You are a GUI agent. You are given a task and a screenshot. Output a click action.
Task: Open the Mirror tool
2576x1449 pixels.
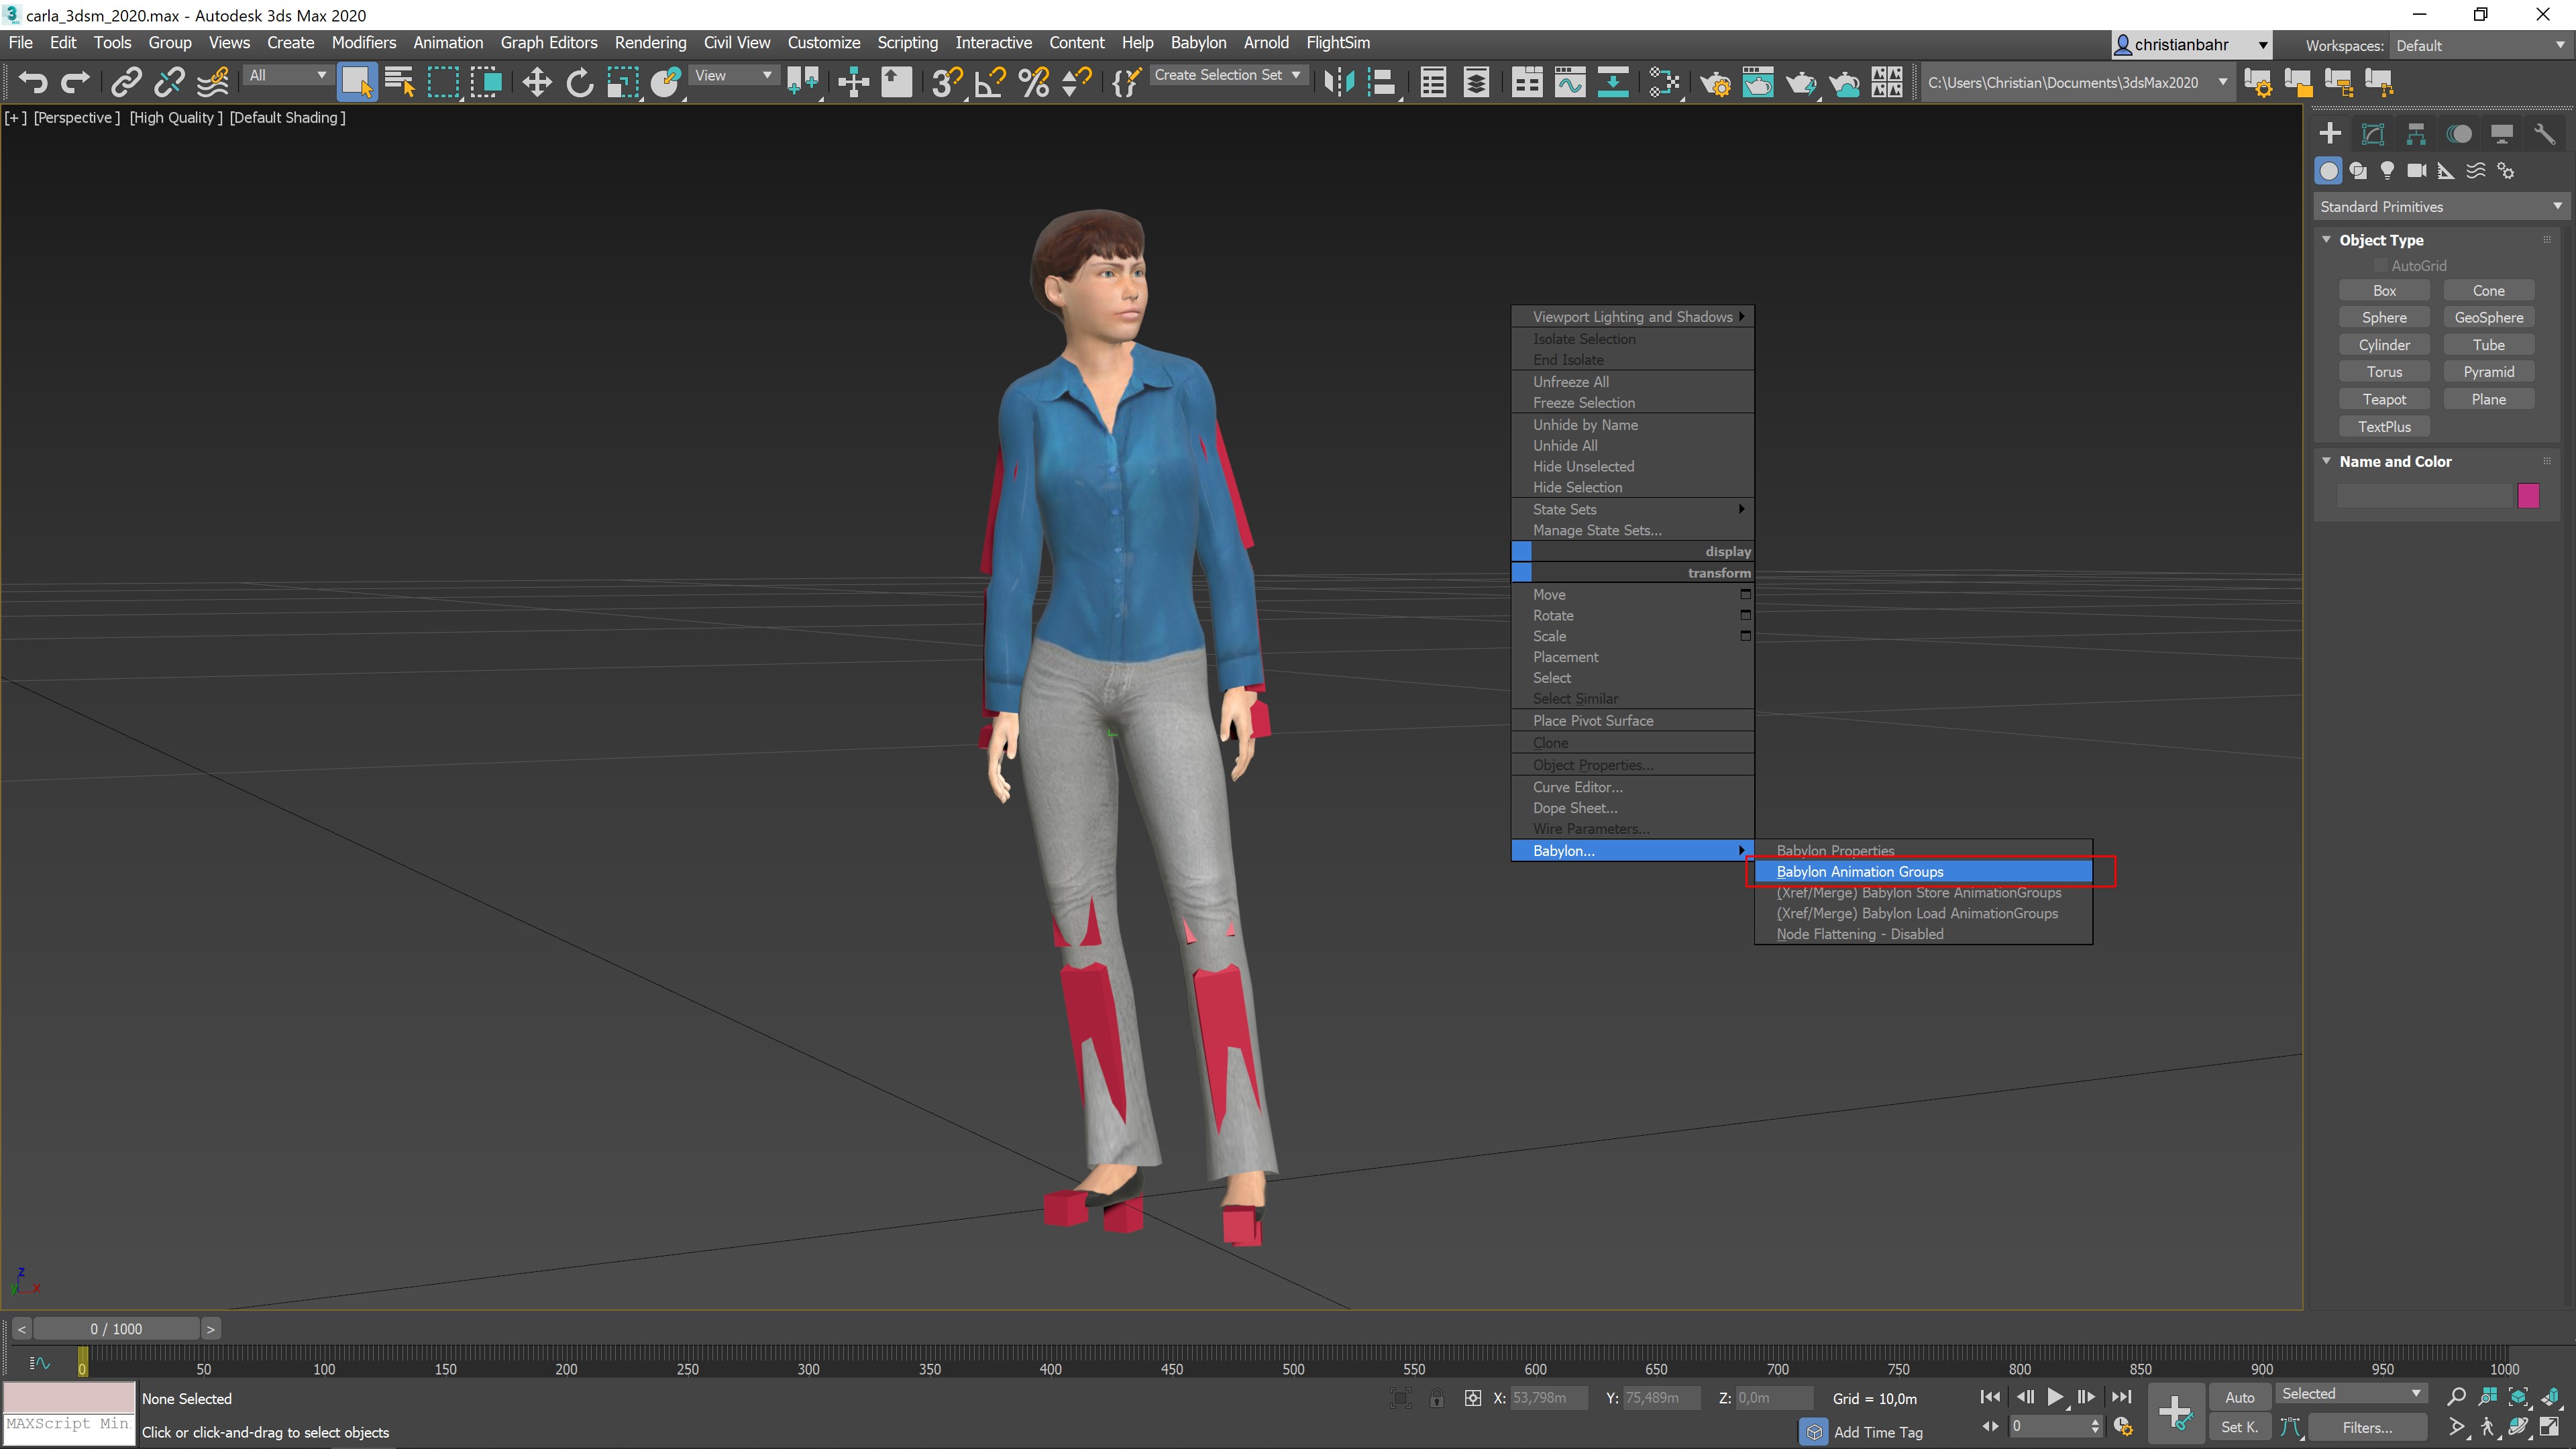(x=1338, y=82)
